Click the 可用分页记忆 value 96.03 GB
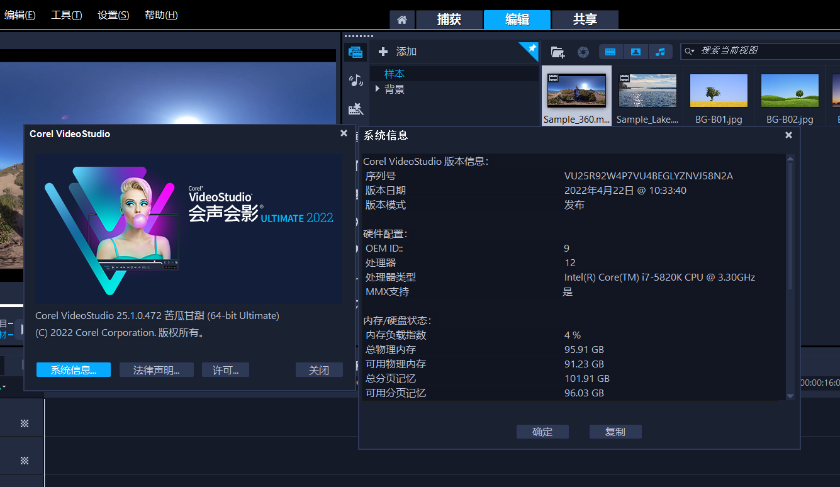This screenshot has height=487, width=840. pyautogui.click(x=584, y=393)
